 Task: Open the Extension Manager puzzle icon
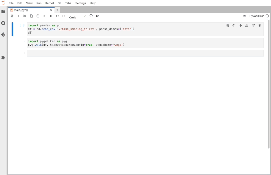click(3, 58)
